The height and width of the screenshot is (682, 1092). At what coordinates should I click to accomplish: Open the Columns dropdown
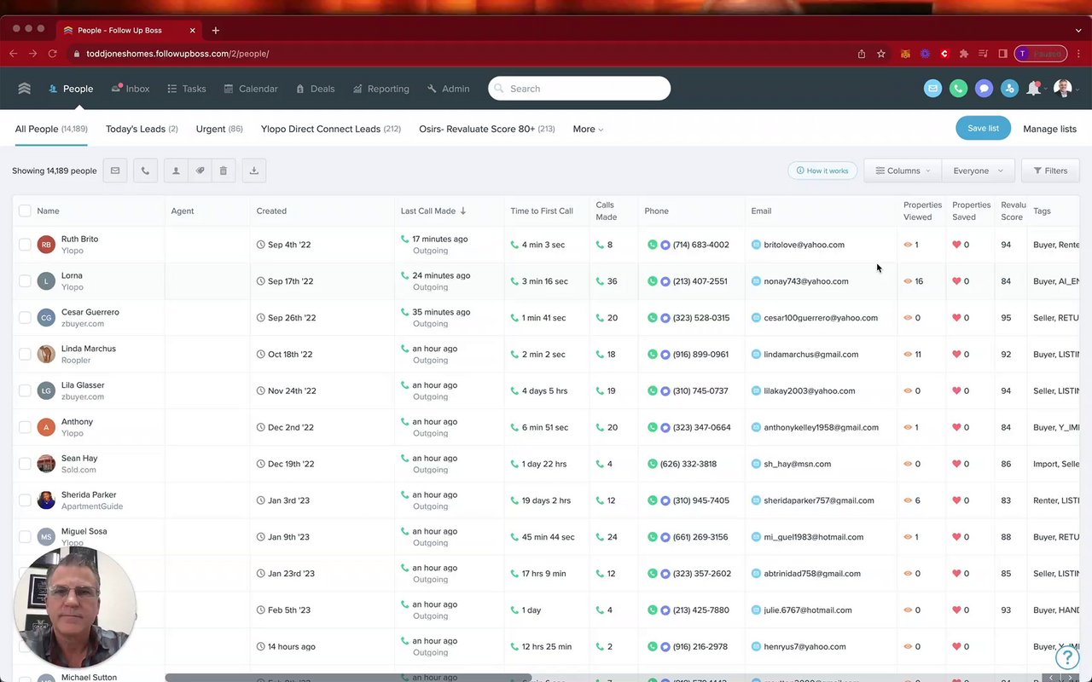click(x=903, y=170)
